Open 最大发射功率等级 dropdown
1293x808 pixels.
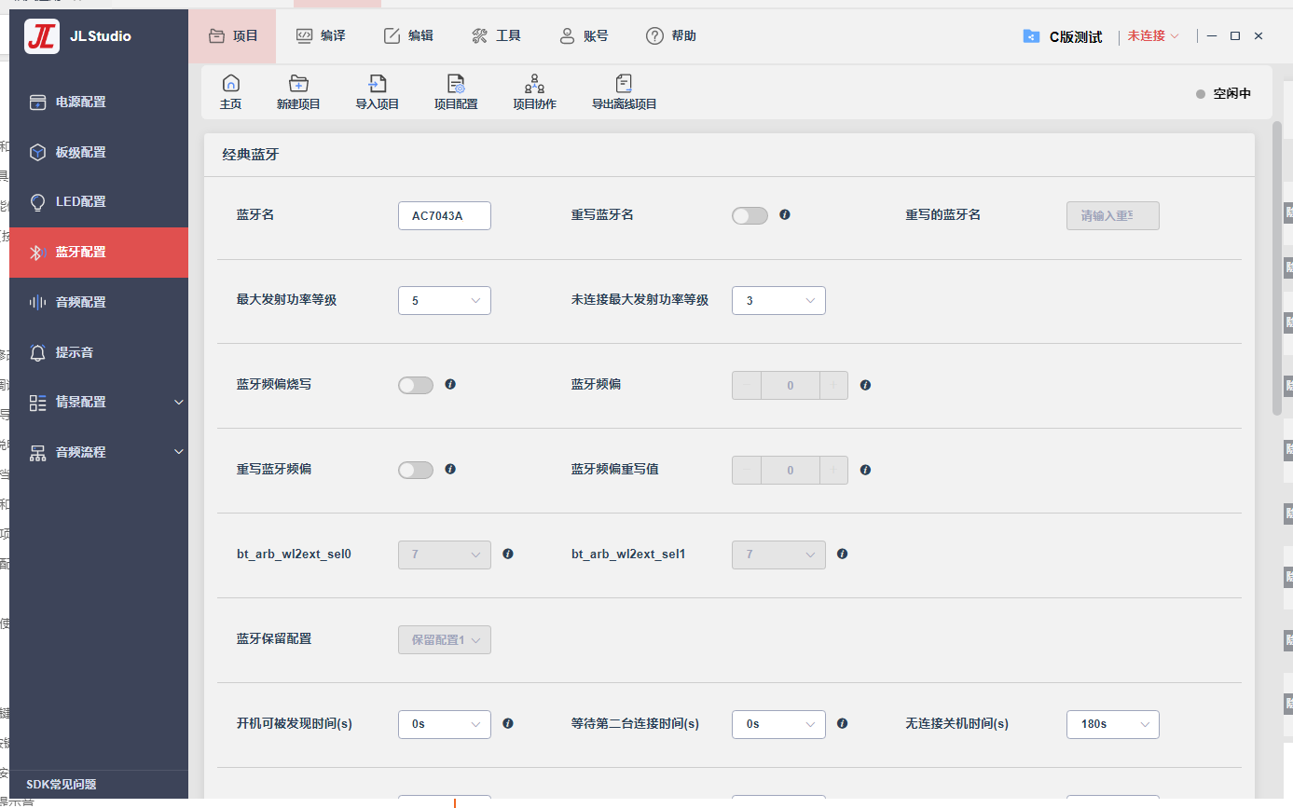click(445, 300)
